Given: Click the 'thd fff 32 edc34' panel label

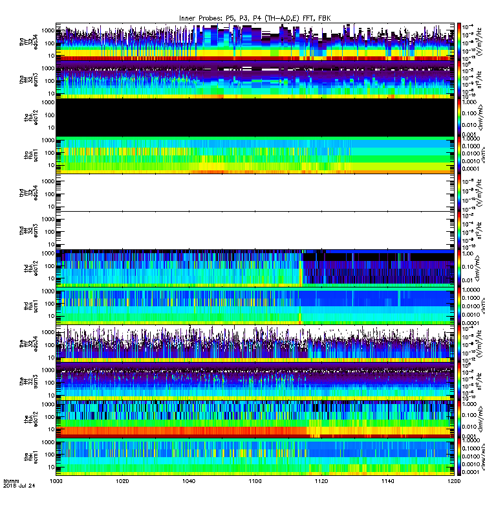Looking at the screenshot, I should pos(28,193).
